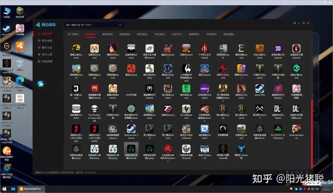Open the Need for Speed game icon

coord(150,49)
